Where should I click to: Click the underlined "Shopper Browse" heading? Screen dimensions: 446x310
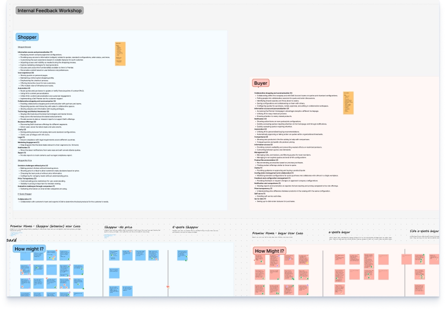pyautogui.click(x=24, y=47)
